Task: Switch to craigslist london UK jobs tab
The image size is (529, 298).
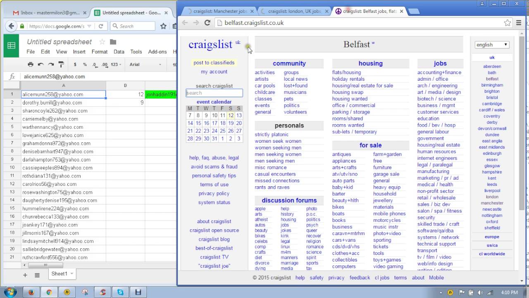Action: (x=293, y=11)
